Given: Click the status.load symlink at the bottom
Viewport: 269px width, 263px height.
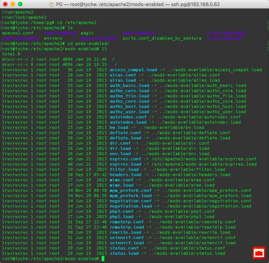Looking at the screenshot, I should tap(124, 253).
